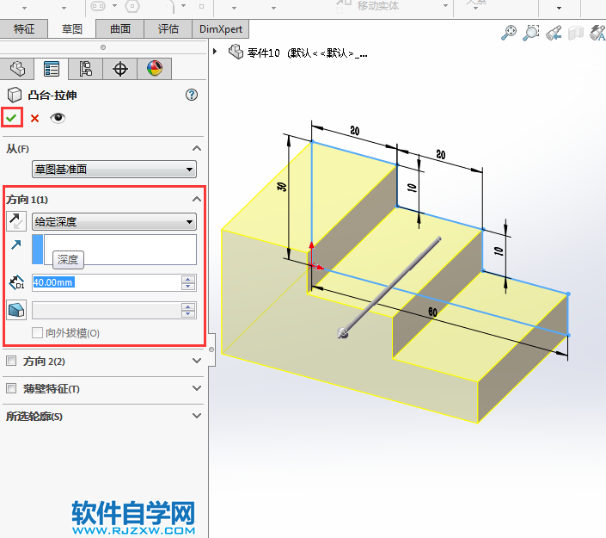Screen dimensions: 606x538
Task: Confirm extrude with green checkmark
Action: click(x=11, y=118)
